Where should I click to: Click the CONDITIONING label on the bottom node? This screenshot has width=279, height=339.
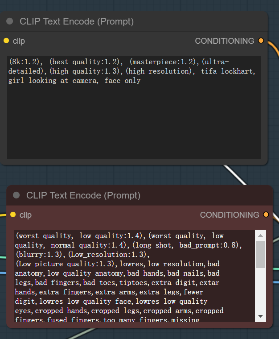[230, 215]
